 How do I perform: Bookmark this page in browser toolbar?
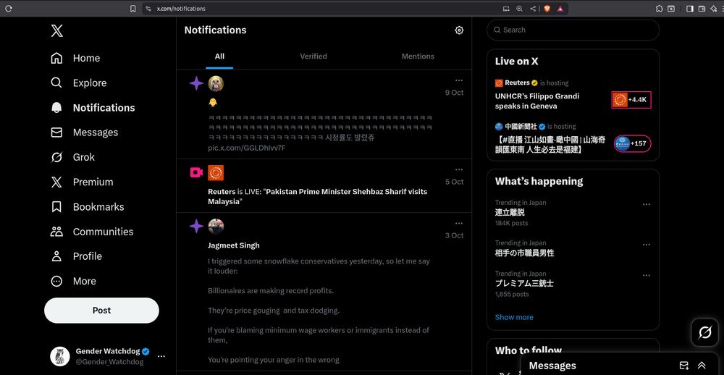point(133,8)
